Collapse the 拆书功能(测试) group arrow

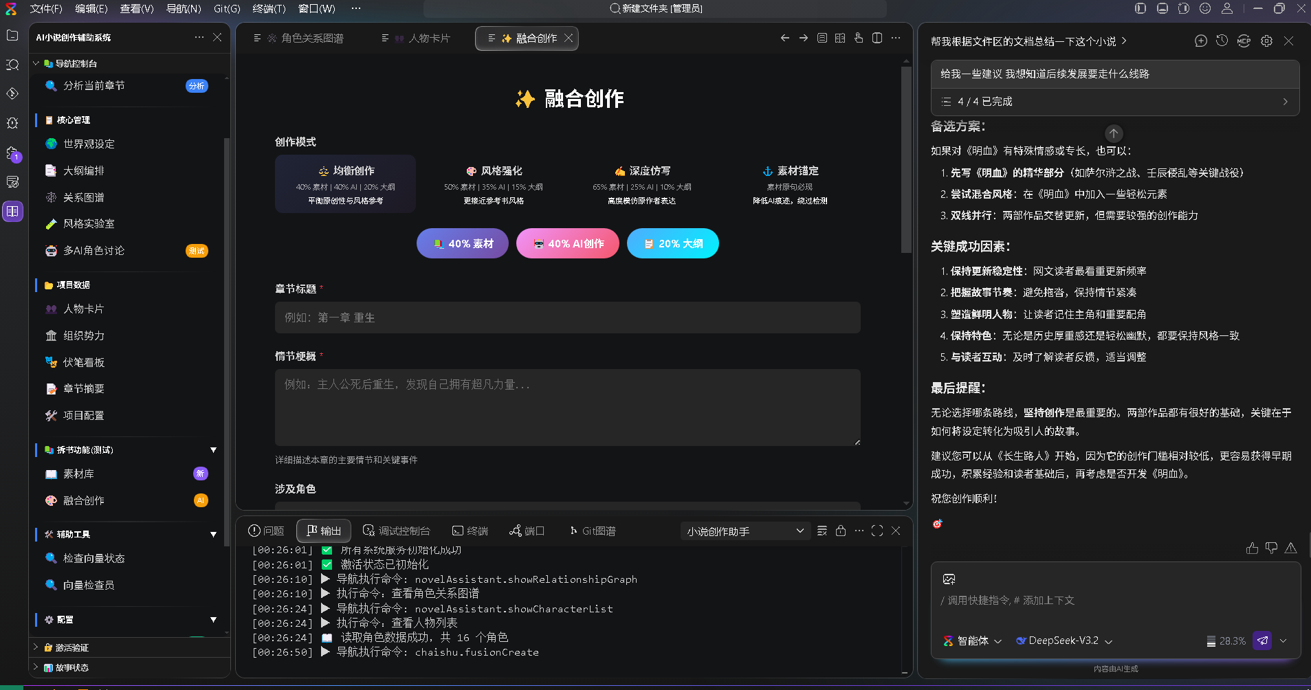pos(213,450)
